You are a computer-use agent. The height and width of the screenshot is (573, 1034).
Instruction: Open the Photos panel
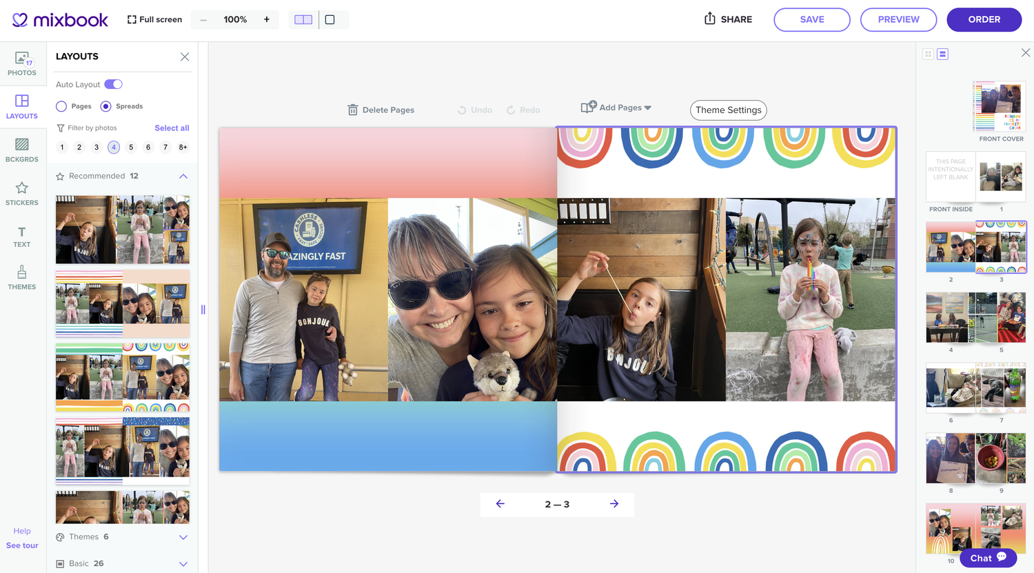click(23, 64)
